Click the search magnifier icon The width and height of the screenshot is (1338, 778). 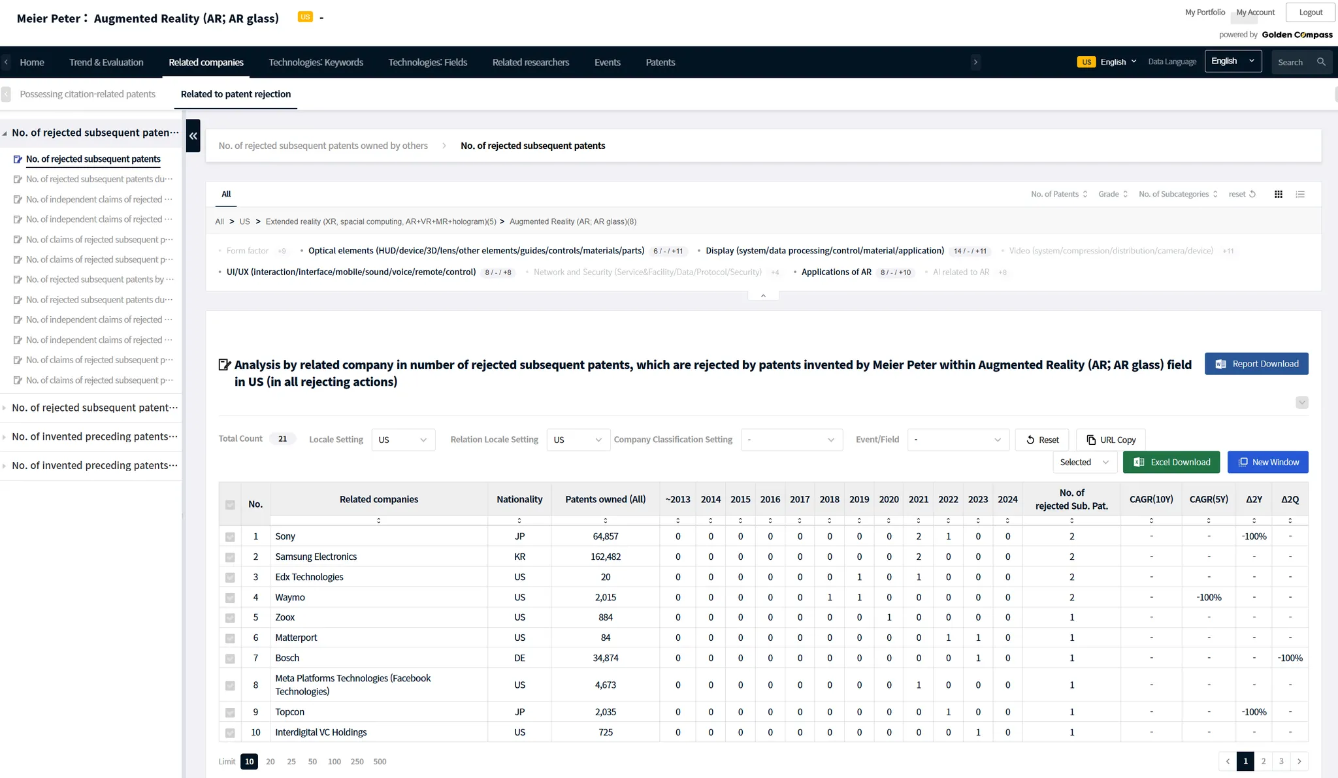[1321, 62]
